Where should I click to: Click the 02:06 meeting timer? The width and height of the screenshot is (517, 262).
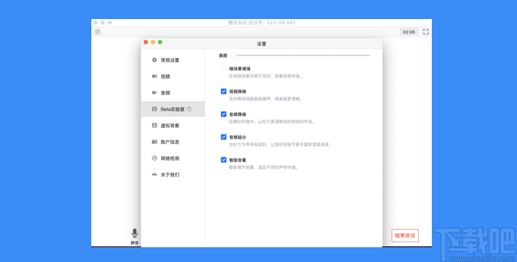[409, 32]
